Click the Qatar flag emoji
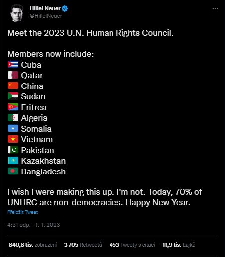The image size is (225, 257). click(13, 75)
